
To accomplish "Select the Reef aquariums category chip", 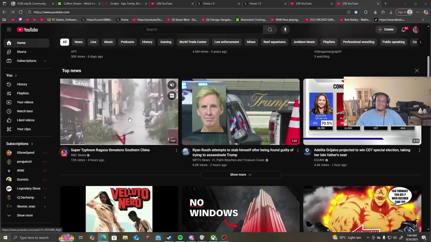I will 274,42.
